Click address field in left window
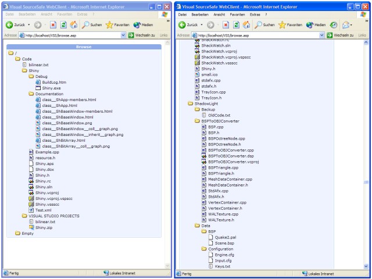This screenshot has width=372, height=279. (72, 35)
